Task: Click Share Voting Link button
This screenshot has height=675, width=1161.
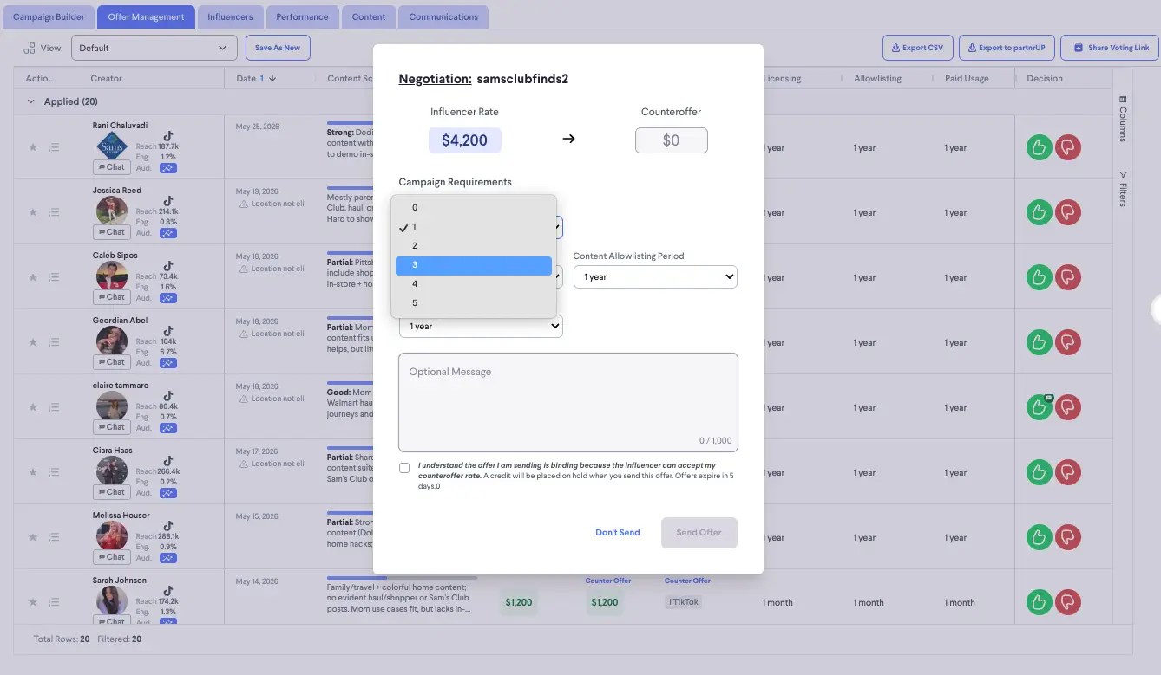Action: [1111, 48]
